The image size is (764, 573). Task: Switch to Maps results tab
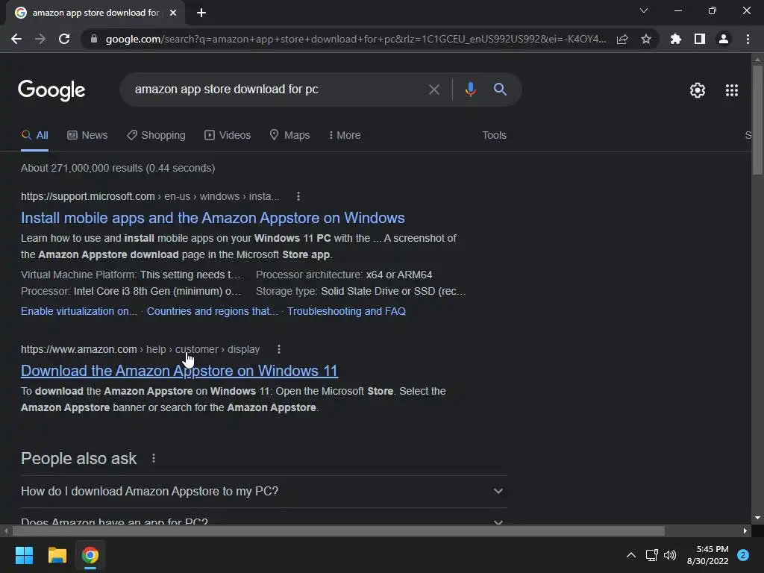click(290, 136)
